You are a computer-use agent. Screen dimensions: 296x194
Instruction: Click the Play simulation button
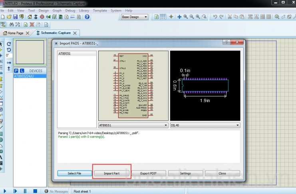pos(5,191)
